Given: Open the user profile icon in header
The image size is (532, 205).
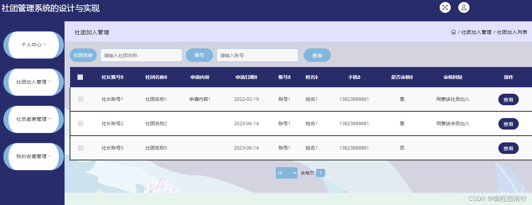Looking at the screenshot, I should pos(464,7).
